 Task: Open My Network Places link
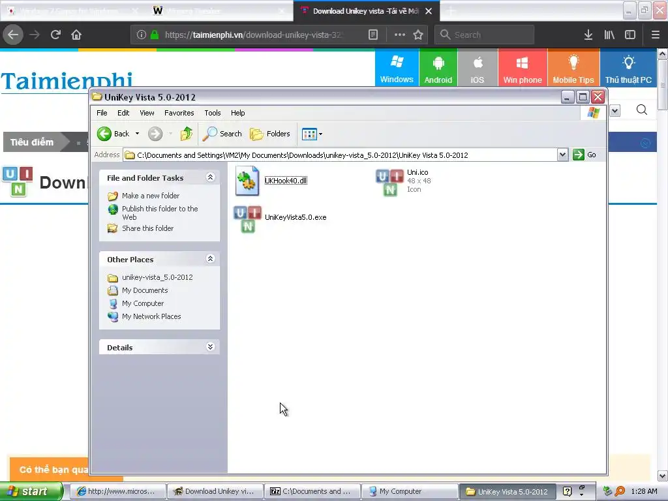151,316
